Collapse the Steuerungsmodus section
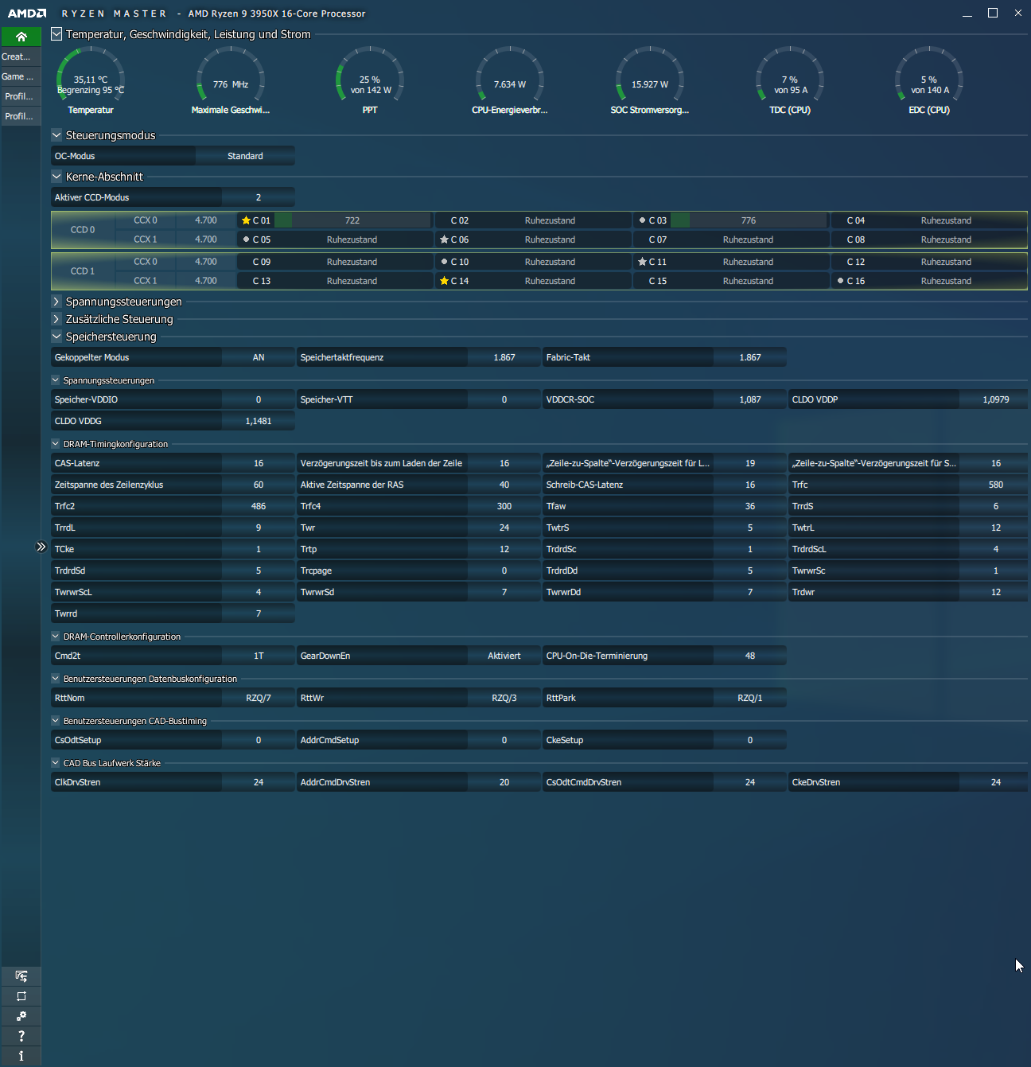This screenshot has width=1031, height=1067. (56, 135)
